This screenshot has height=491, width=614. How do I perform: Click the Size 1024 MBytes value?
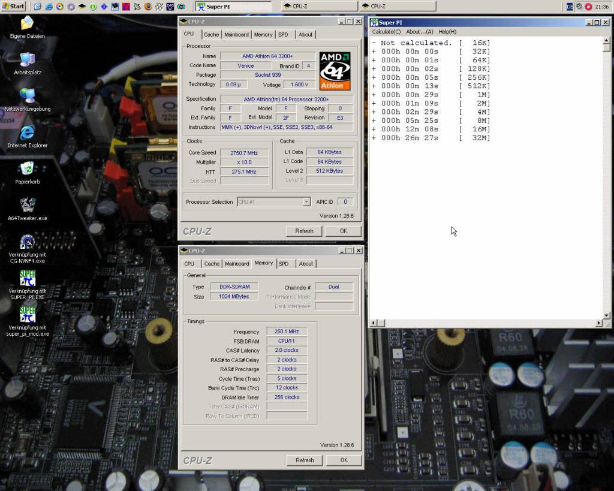pyautogui.click(x=234, y=296)
